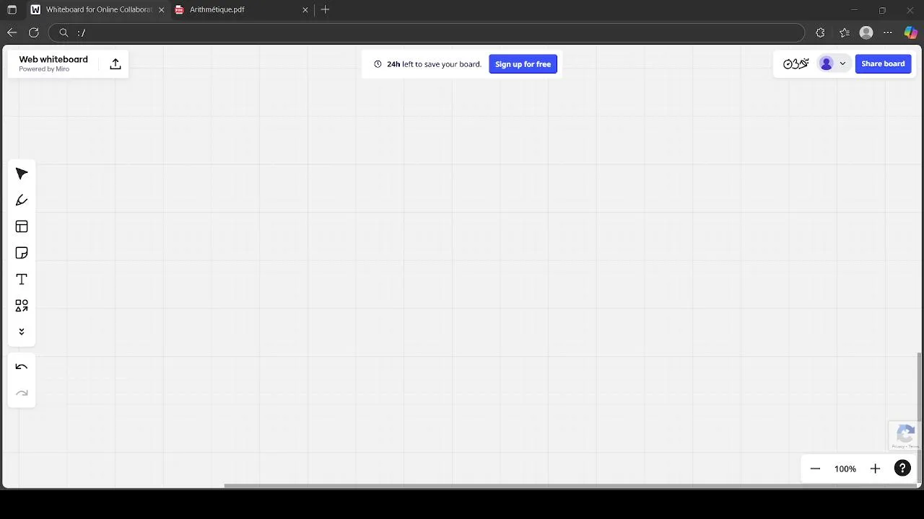Image resolution: width=924 pixels, height=519 pixels.
Task: Close the Arithmétique.pdf tab
Action: click(x=305, y=10)
